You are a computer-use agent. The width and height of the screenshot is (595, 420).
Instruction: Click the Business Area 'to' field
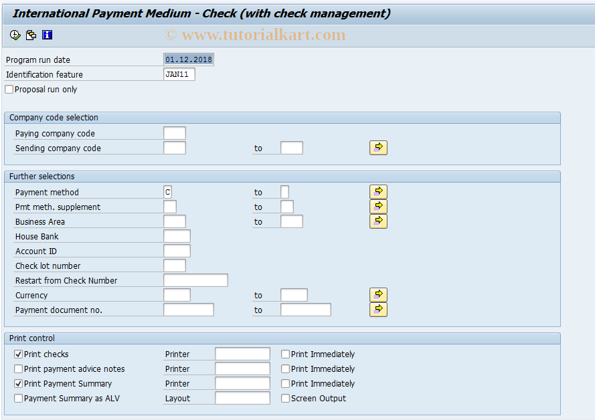[291, 221]
